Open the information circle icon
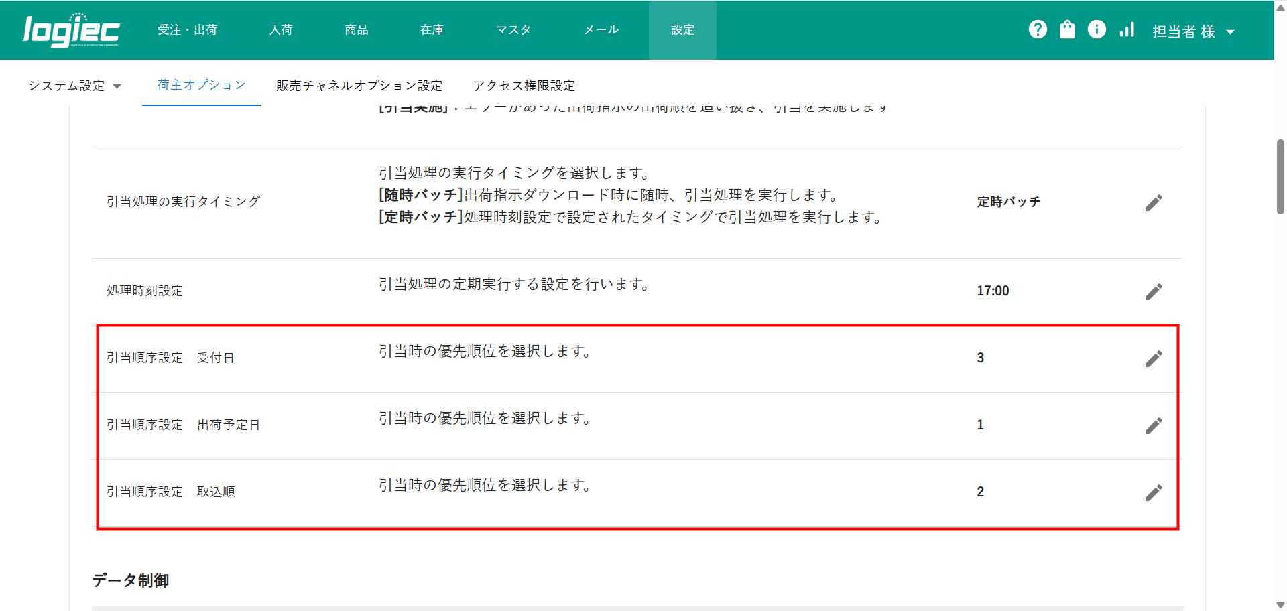1287x611 pixels. (x=1097, y=29)
